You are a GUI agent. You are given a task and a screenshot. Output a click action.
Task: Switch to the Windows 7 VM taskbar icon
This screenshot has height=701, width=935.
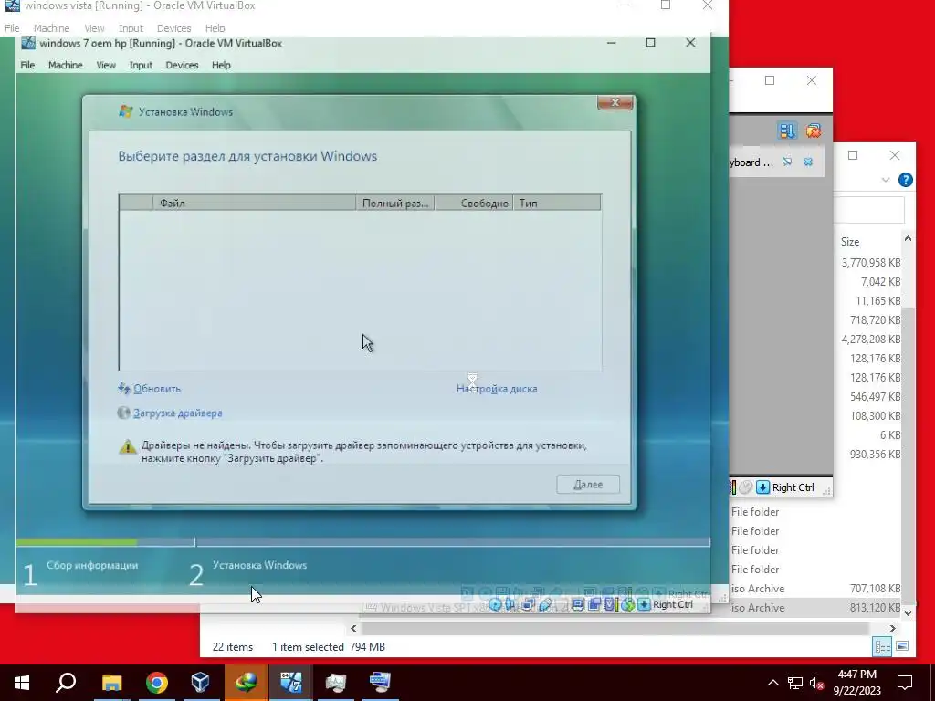pos(291,683)
